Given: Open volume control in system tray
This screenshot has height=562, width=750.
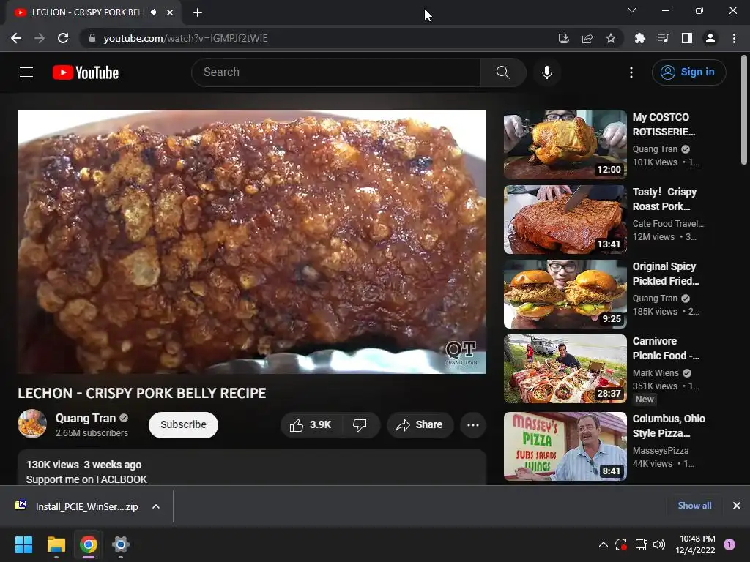Looking at the screenshot, I should 659,544.
